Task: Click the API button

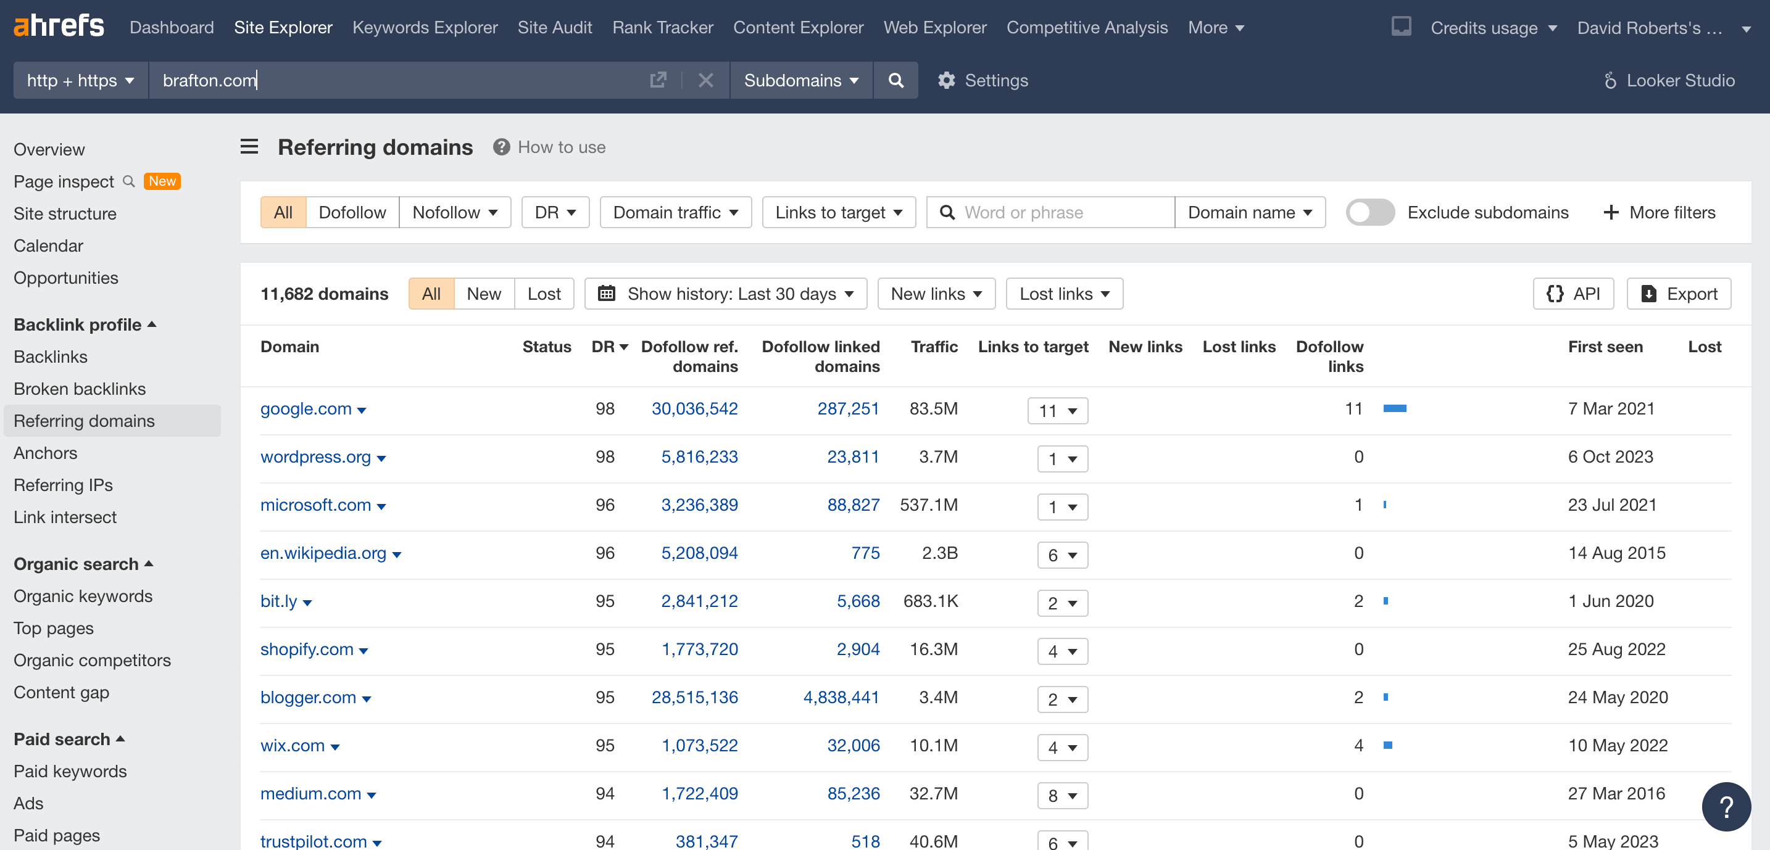Action: coord(1574,294)
